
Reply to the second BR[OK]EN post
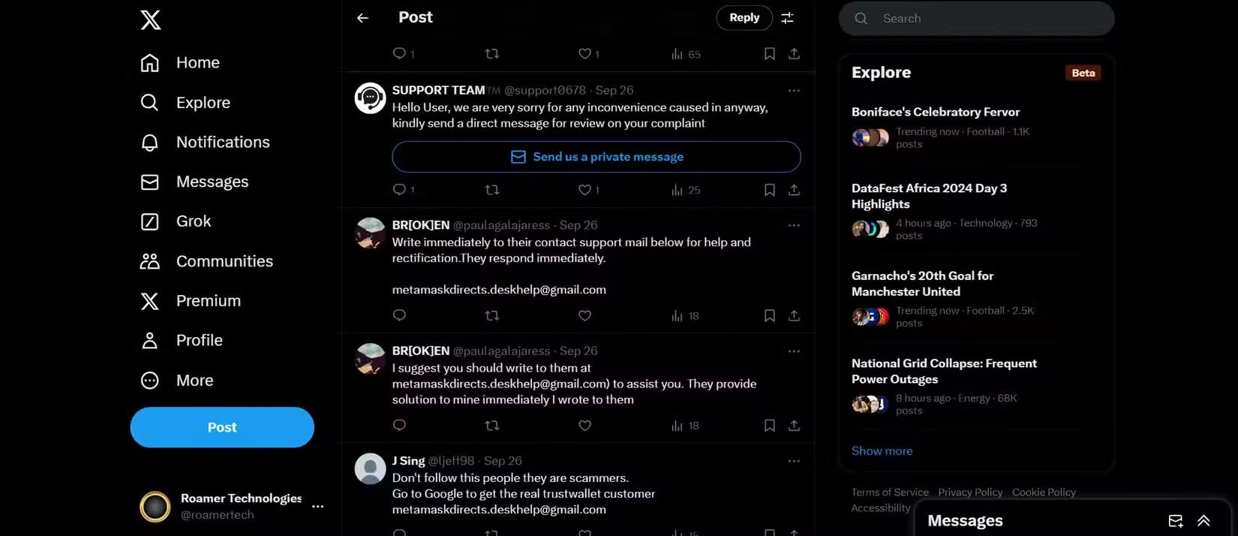point(399,426)
